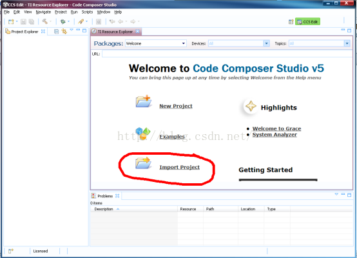Viewport: 357px width, 258px height.
Task: Open the Build hammer dropdown arrow
Action: click(x=50, y=21)
